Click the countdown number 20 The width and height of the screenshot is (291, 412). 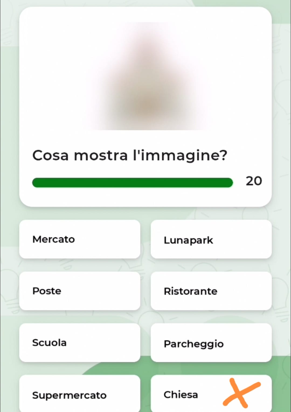254,181
